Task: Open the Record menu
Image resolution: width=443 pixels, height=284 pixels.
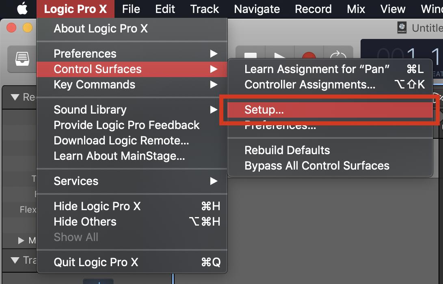Action: pyautogui.click(x=313, y=9)
